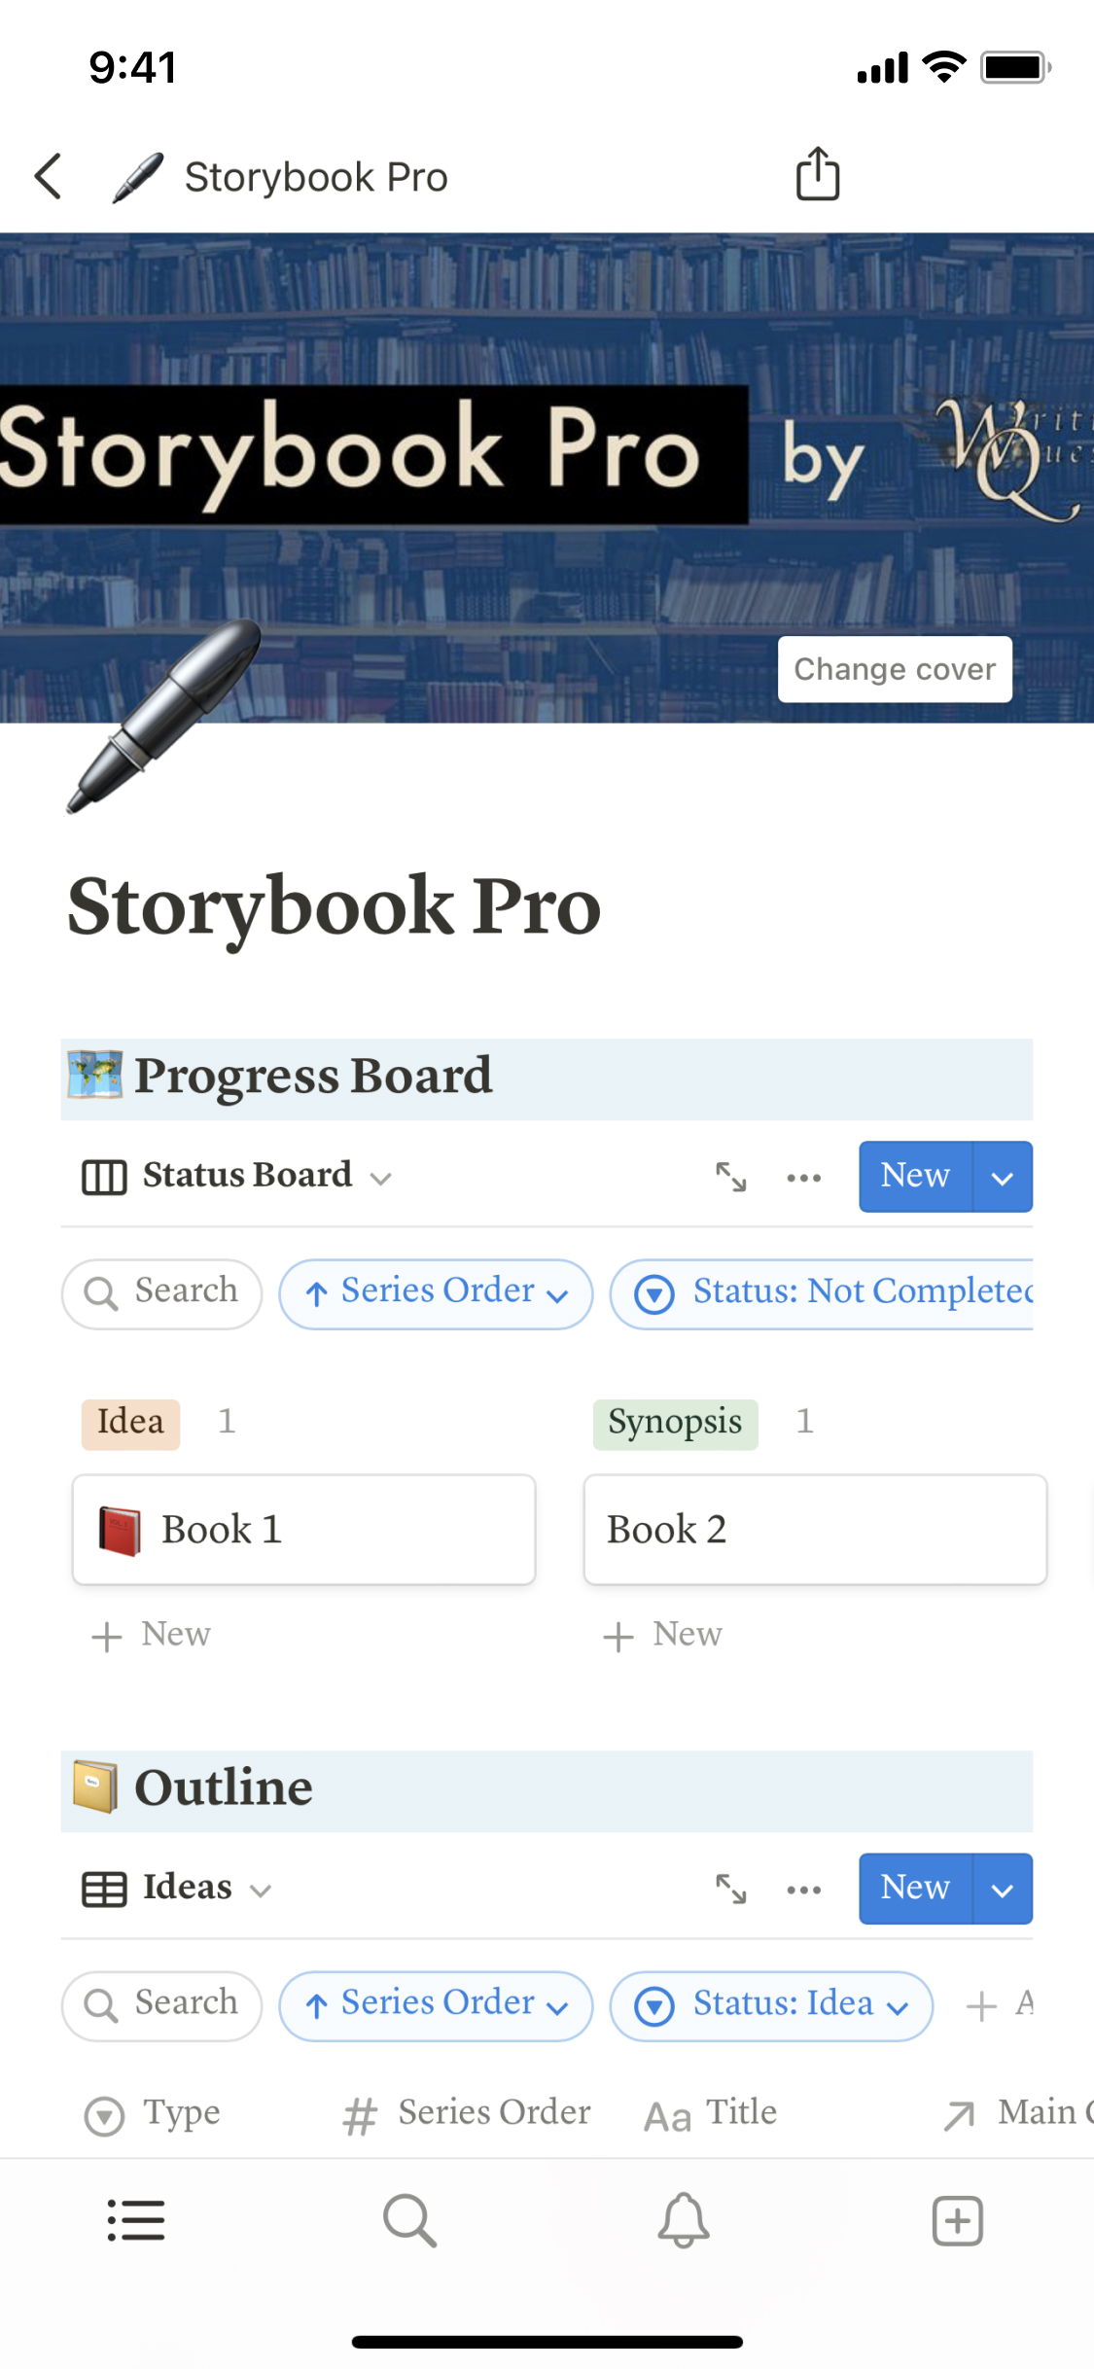This screenshot has height=2369, width=1094.
Task: Open the bottom bar search icon
Action: click(409, 2220)
